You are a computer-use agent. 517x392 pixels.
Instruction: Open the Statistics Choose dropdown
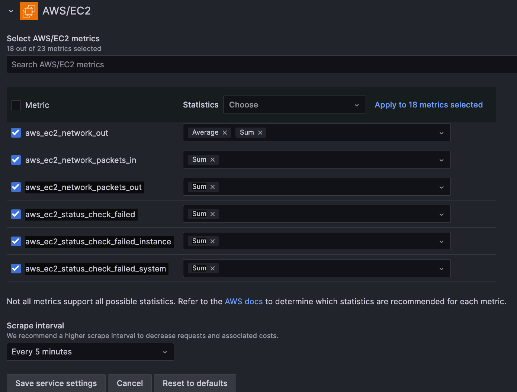(294, 105)
